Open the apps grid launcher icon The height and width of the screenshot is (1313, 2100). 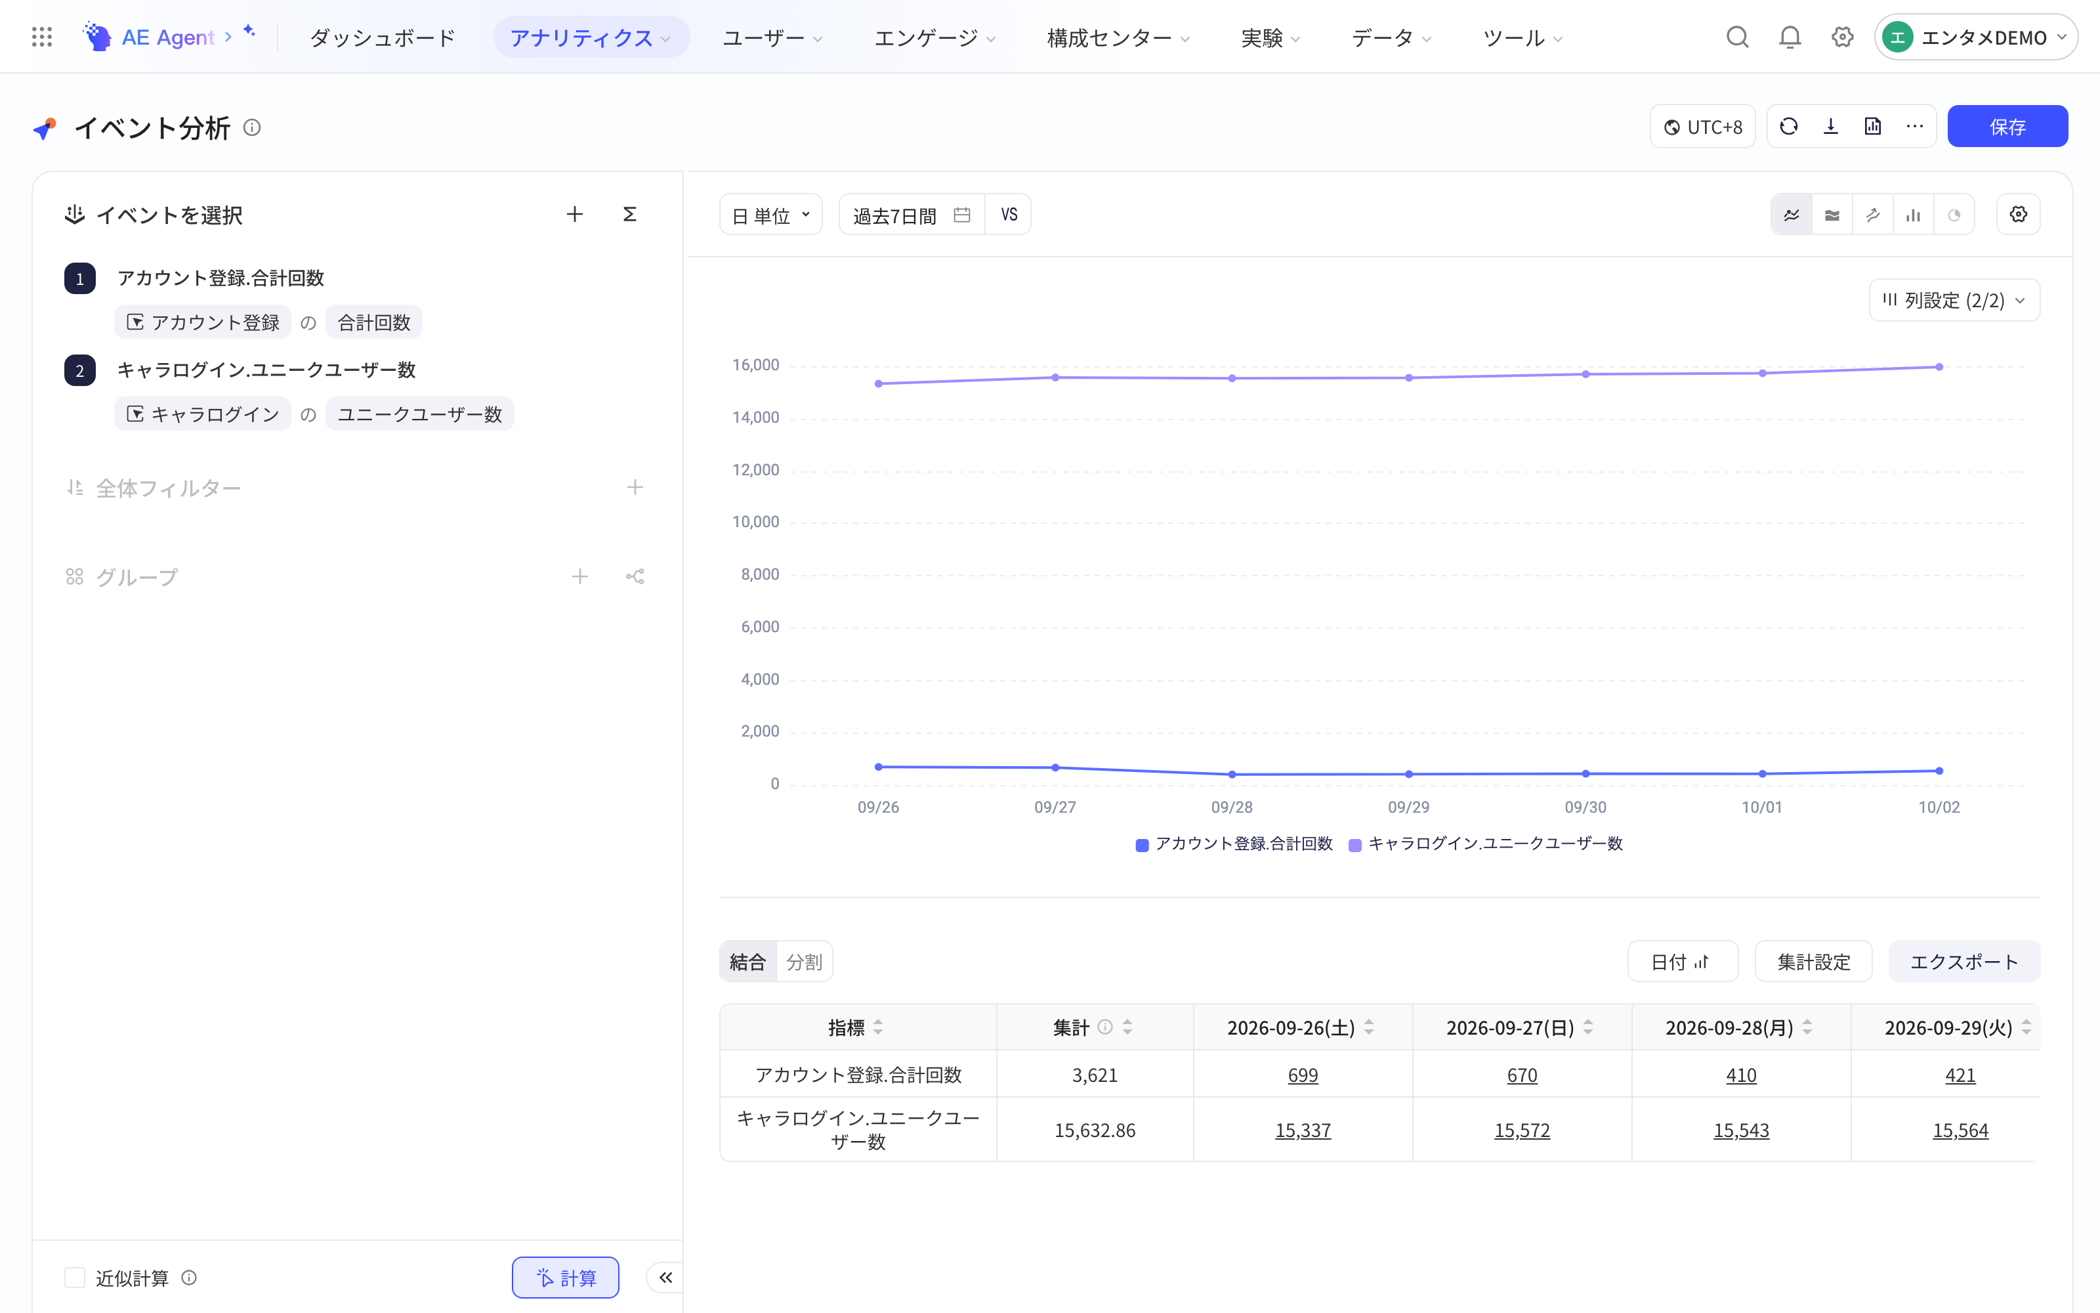(x=41, y=37)
